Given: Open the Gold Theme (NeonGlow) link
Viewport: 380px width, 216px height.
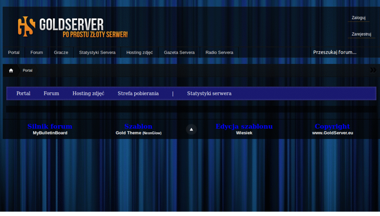Looking at the screenshot, I should [x=138, y=133].
